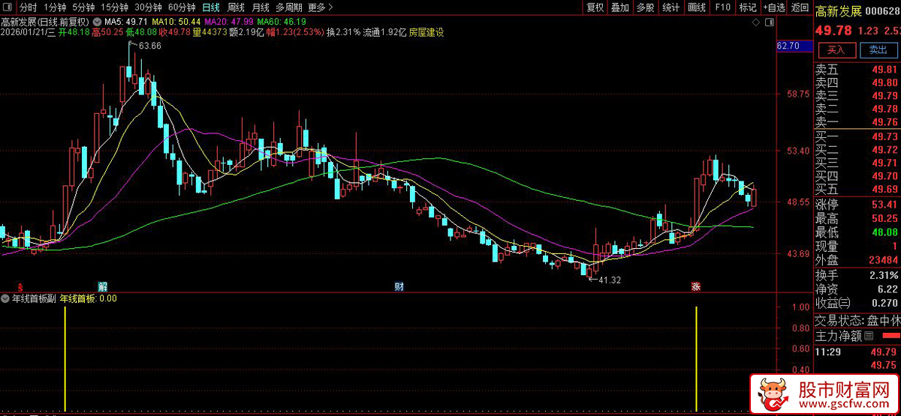The height and width of the screenshot is (416, 901).
Task: Click the 财 event marker below chart
Action: tap(399, 286)
